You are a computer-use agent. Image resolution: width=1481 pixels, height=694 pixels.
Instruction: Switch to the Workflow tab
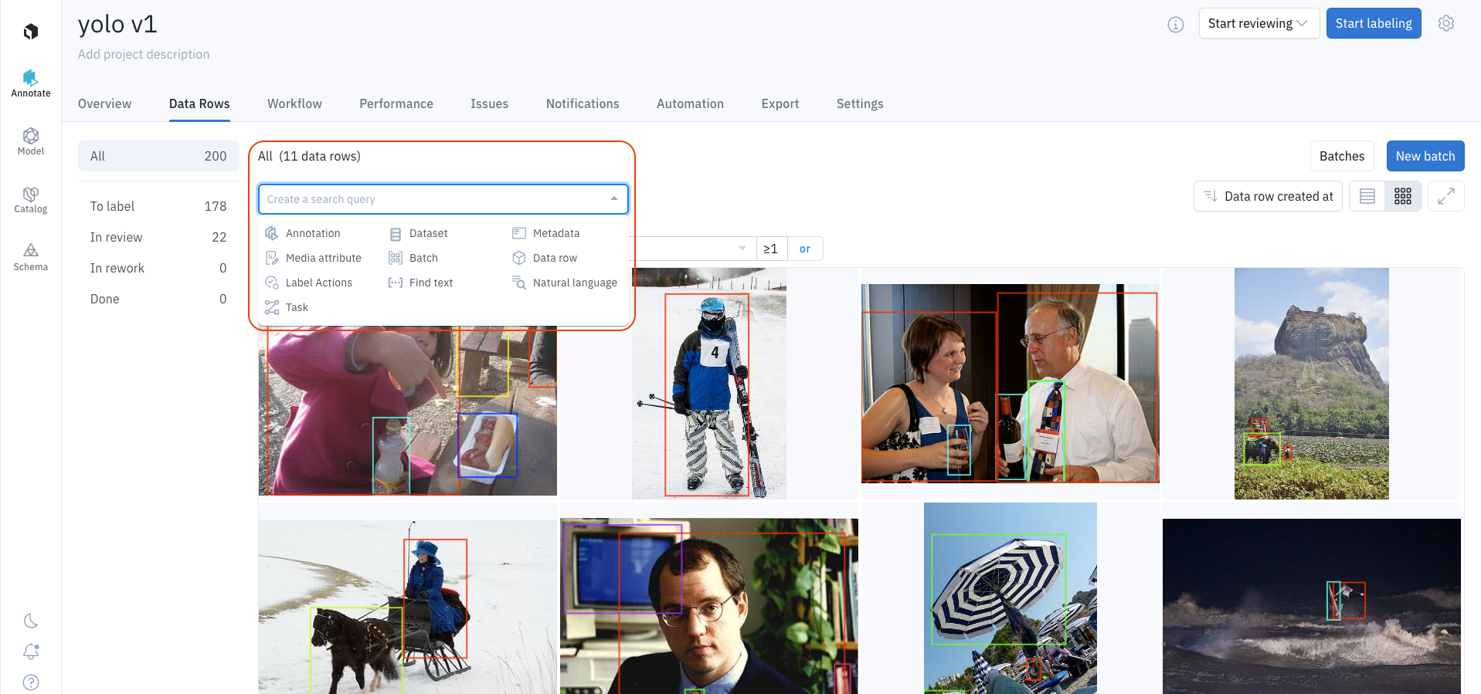coord(294,103)
